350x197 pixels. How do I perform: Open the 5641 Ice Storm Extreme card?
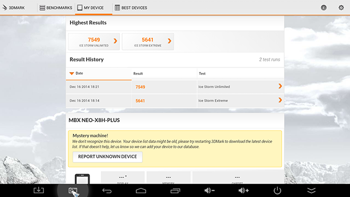tap(148, 41)
